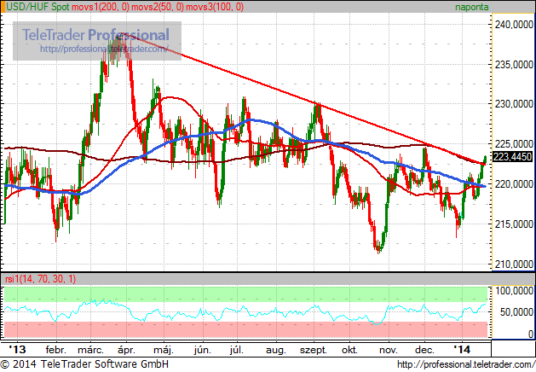Click the aug. month label
The image size is (536, 372).
pyautogui.click(x=275, y=350)
